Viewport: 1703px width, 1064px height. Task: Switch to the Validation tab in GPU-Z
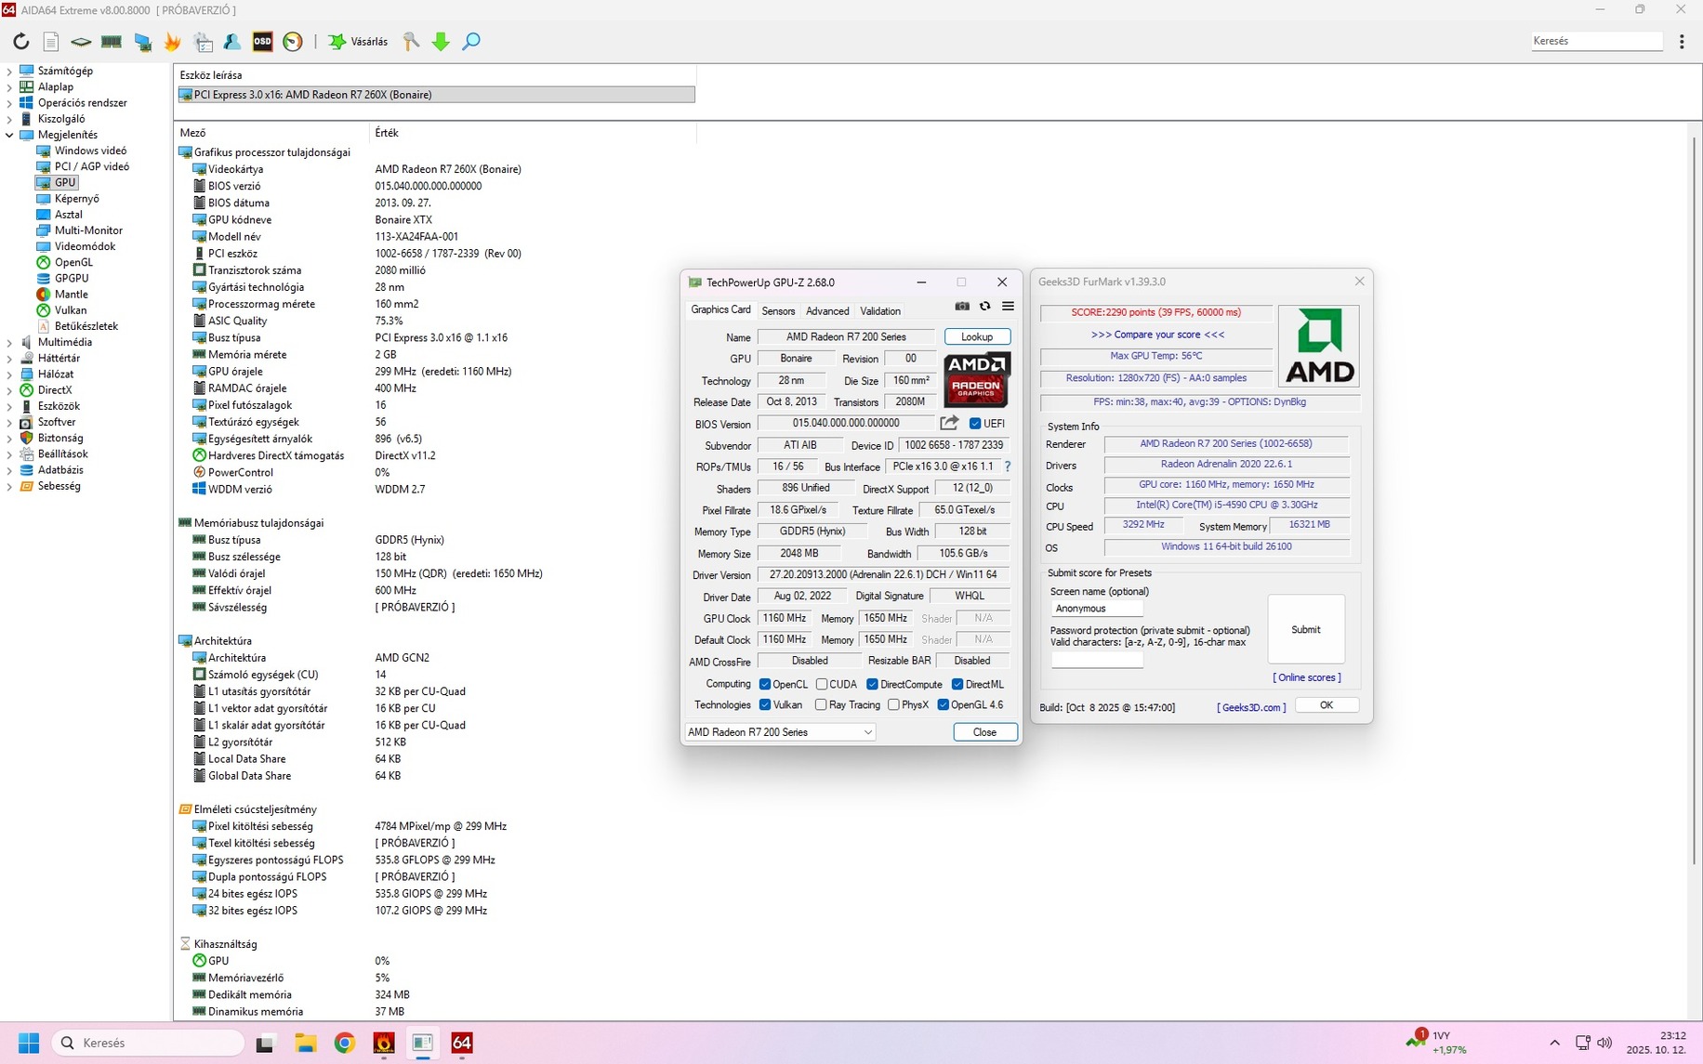880,311
